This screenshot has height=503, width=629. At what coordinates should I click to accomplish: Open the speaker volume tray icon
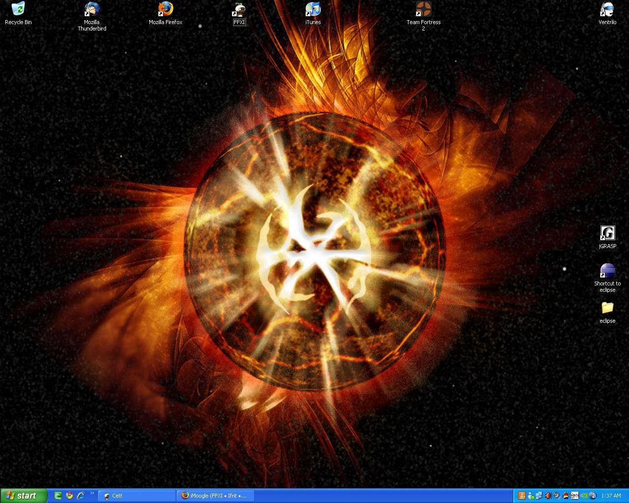tap(548, 496)
